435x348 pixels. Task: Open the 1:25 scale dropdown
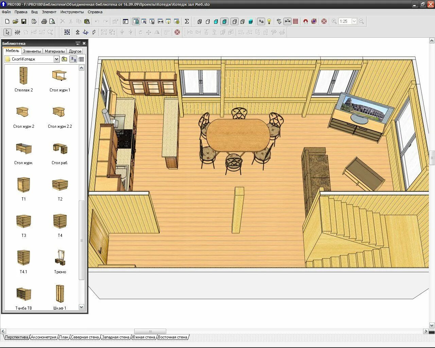pos(354,21)
